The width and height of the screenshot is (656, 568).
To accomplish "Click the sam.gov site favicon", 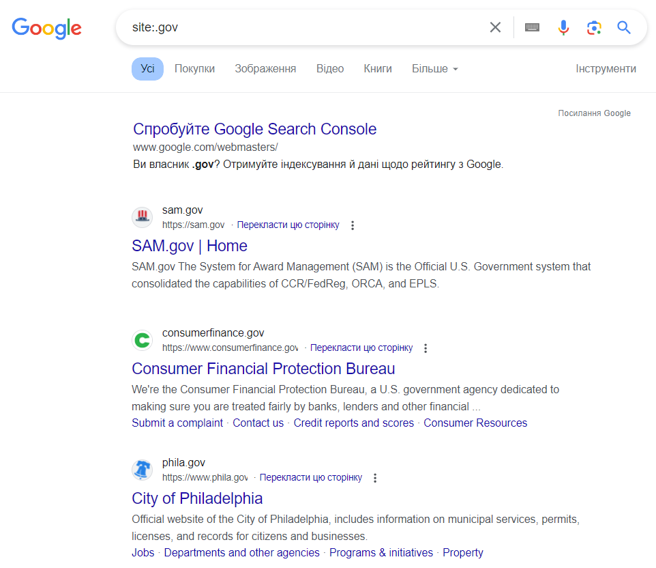I will [143, 217].
